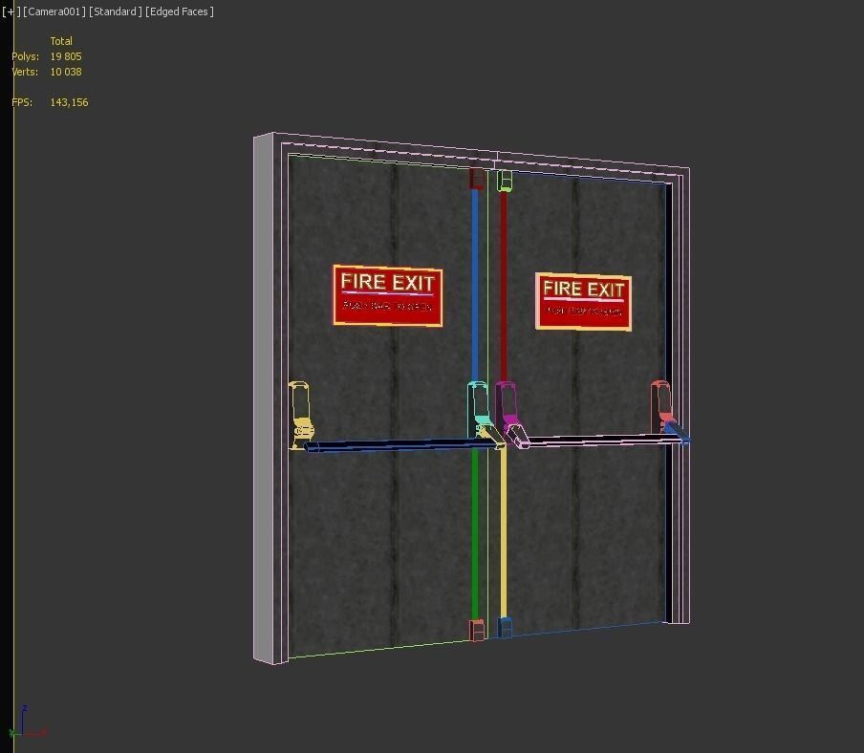Select the dark blue left push bar
Viewport: 864px width, 753px height.
click(x=400, y=445)
